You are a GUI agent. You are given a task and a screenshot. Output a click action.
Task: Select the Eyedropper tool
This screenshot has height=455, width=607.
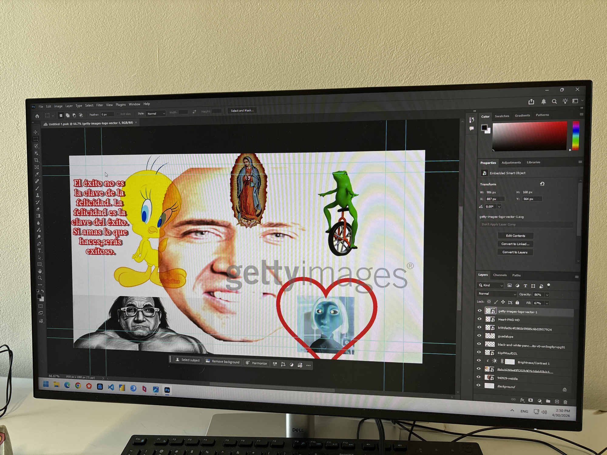[x=37, y=174]
